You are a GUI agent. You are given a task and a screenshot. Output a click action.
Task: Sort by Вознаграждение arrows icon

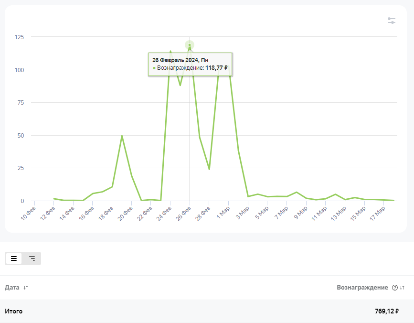click(x=402, y=288)
